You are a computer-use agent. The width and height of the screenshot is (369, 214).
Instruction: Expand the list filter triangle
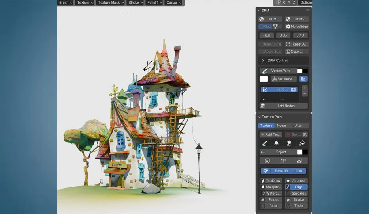[264, 99]
